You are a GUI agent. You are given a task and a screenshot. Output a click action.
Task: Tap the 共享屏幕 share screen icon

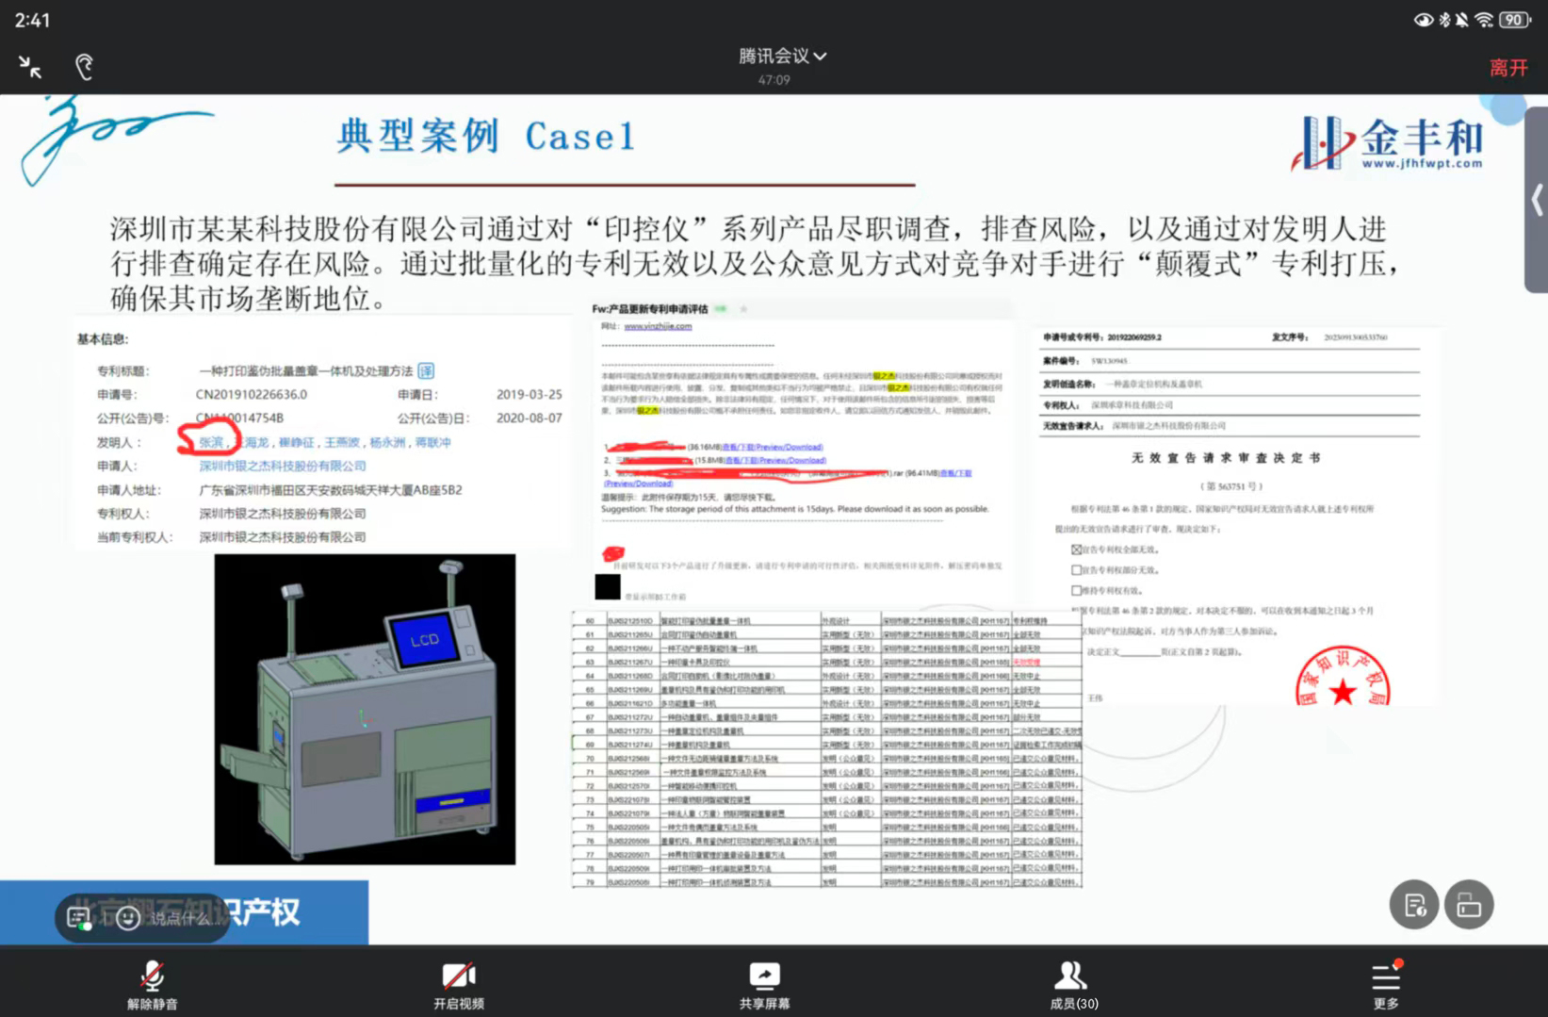(764, 984)
